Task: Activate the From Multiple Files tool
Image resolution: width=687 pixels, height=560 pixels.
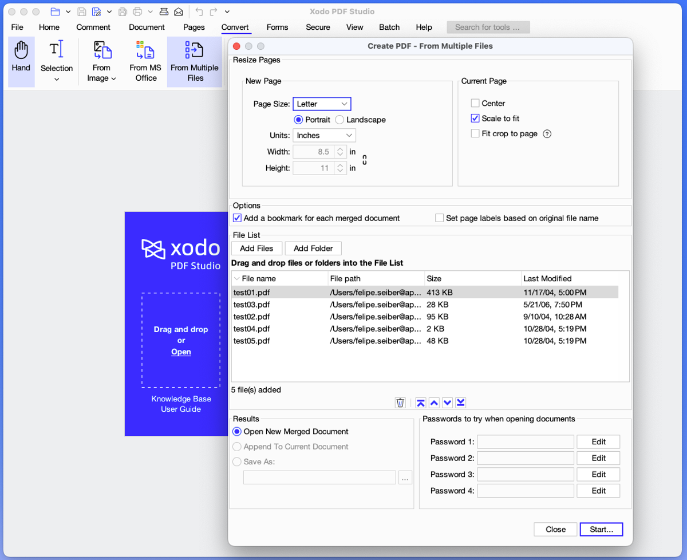Action: coord(194,60)
